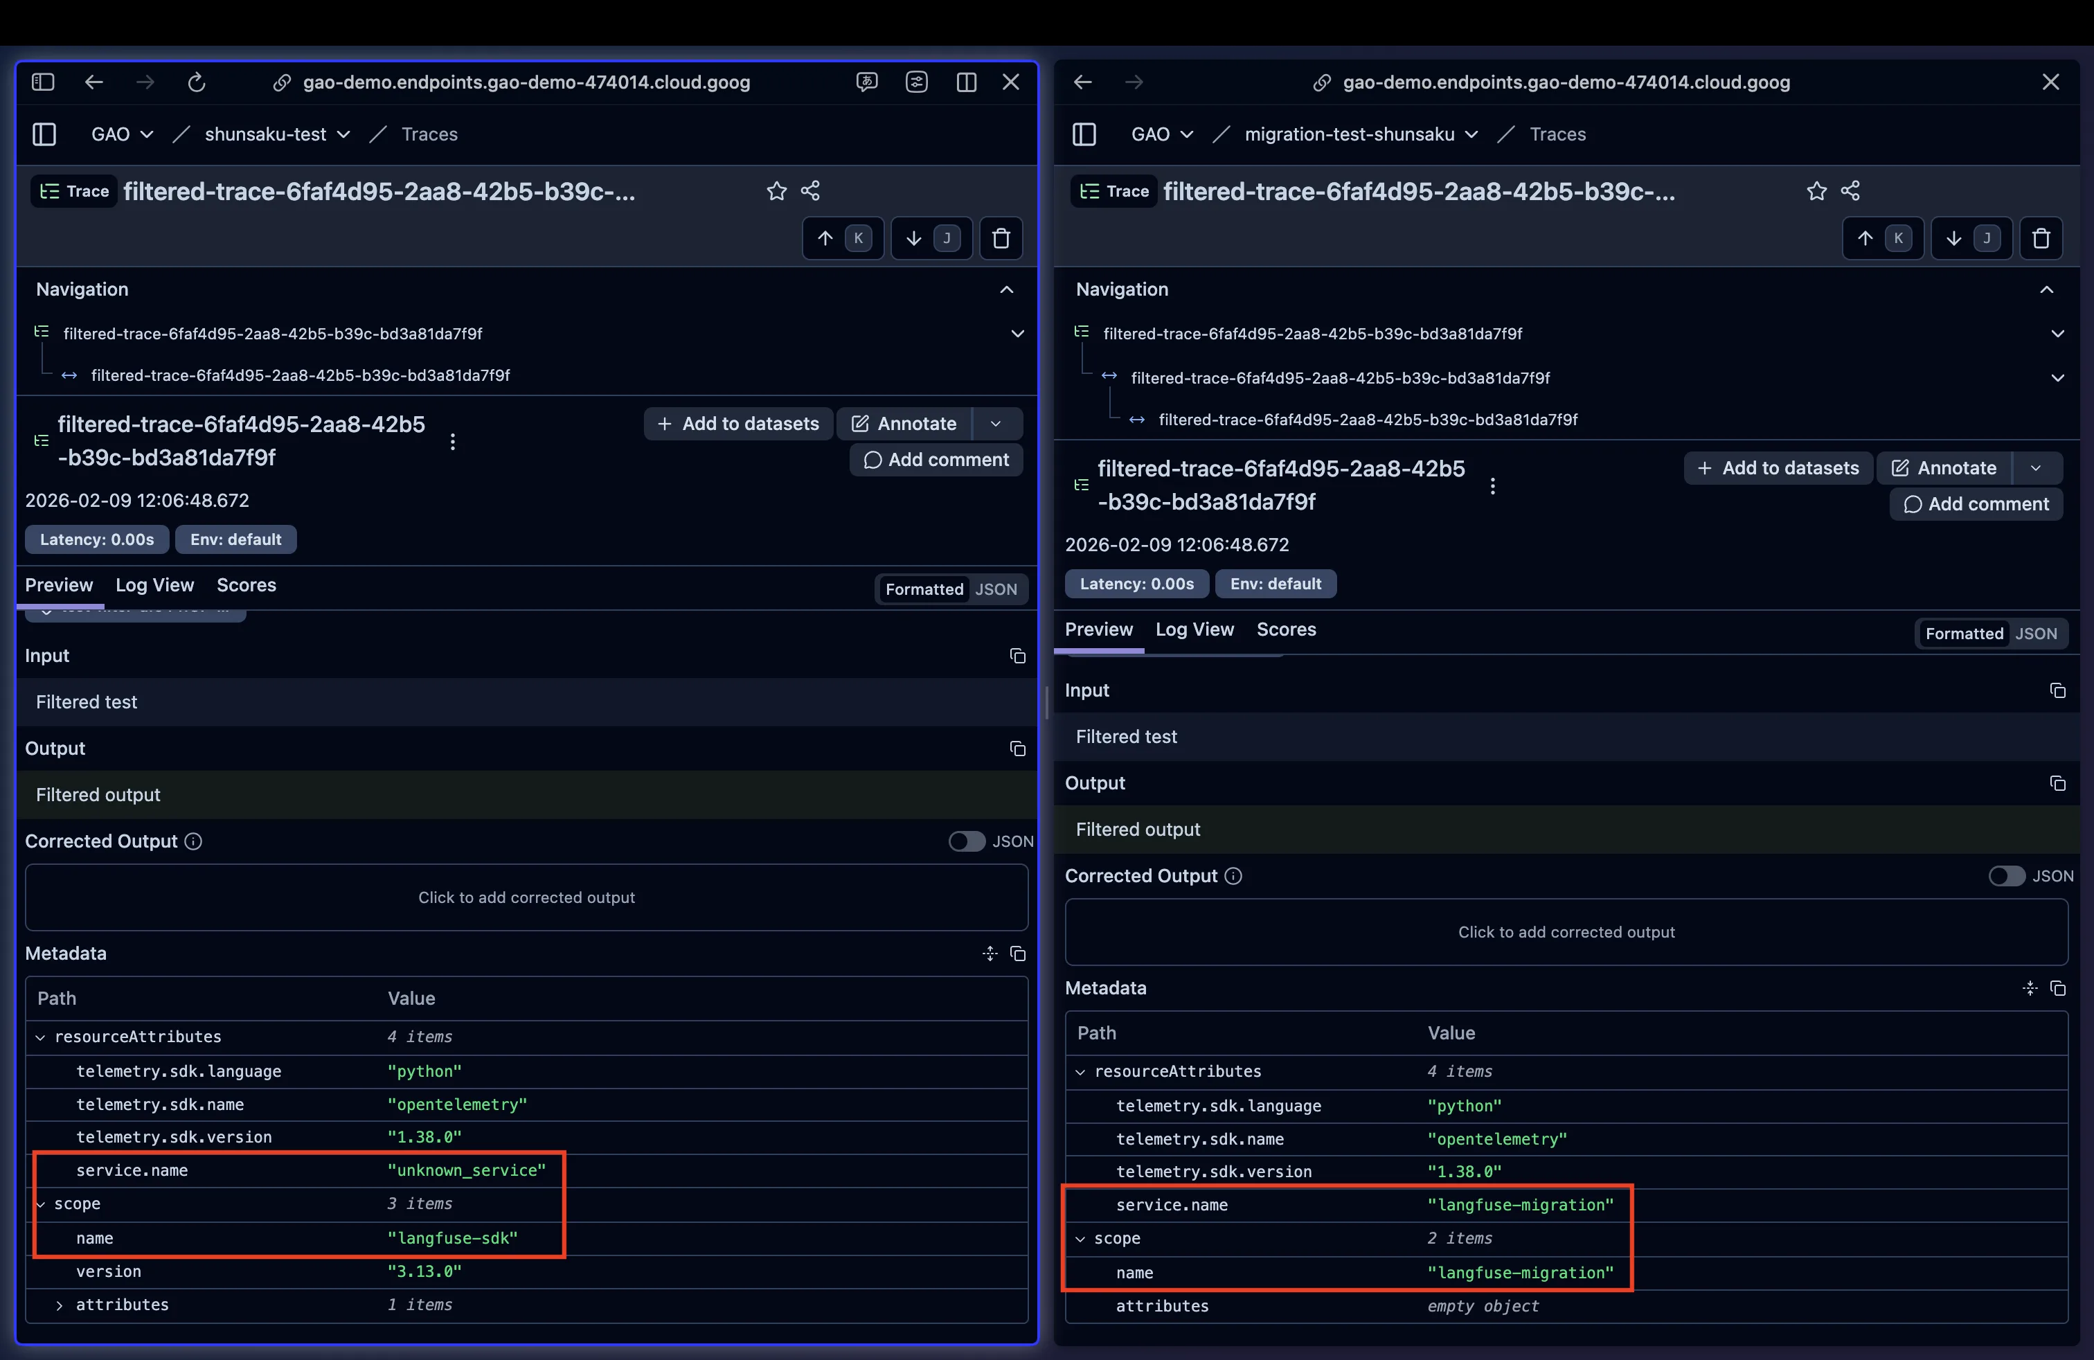
Task: Go to previous trace (K) in left window
Action: (x=843, y=238)
